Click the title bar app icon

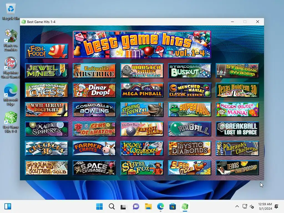23,22
